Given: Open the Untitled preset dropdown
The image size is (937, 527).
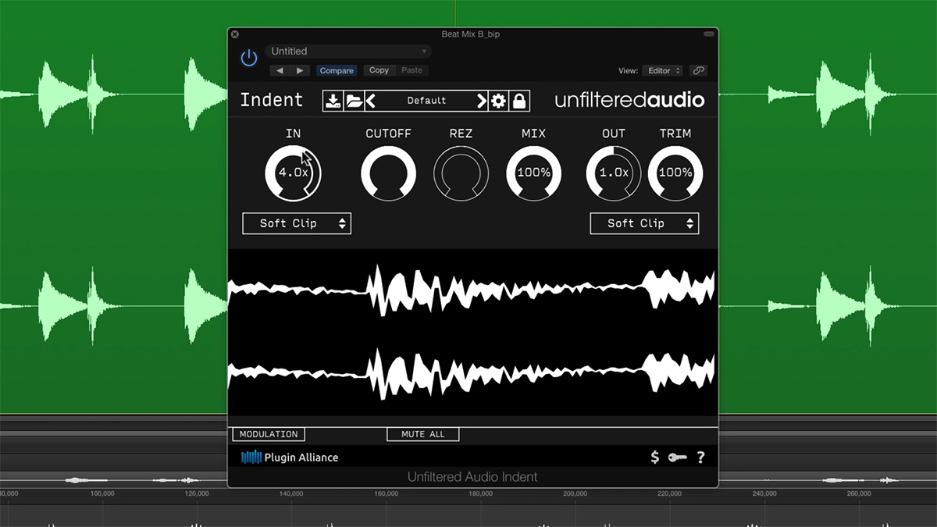Looking at the screenshot, I should coord(348,52).
